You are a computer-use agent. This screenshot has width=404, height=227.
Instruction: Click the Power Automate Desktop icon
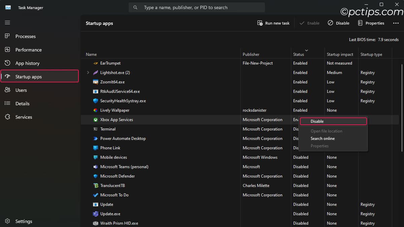(x=95, y=139)
